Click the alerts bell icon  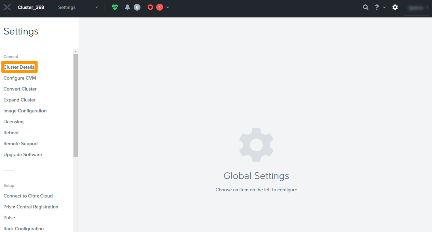pyautogui.click(x=127, y=7)
